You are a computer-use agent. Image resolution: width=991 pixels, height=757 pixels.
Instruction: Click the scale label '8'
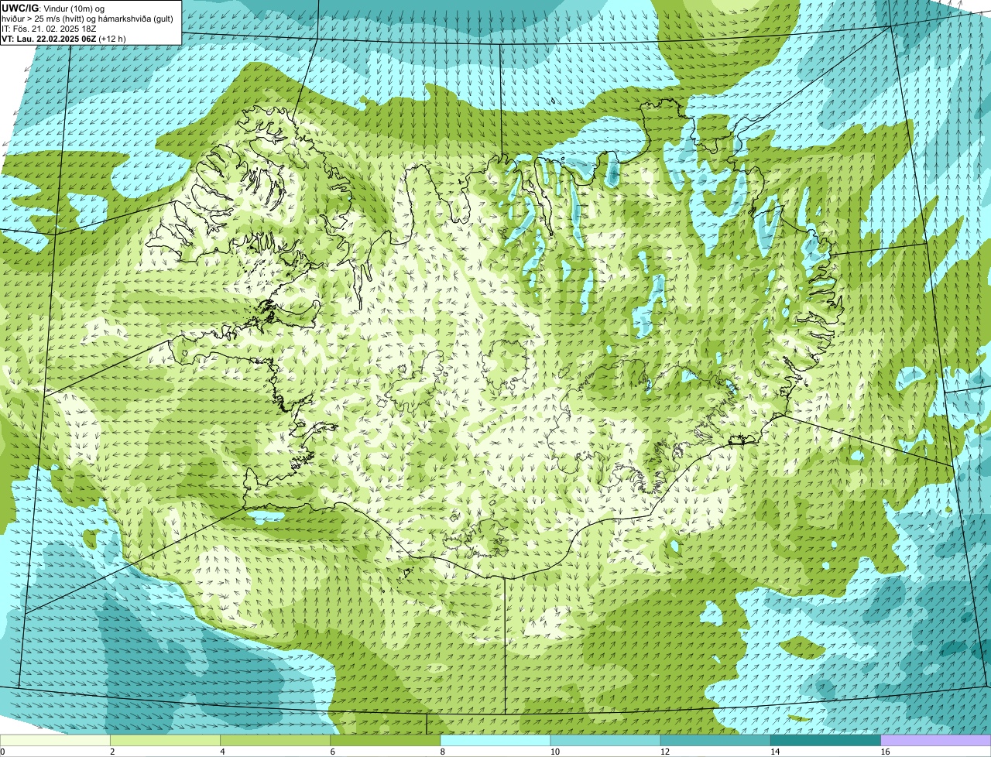pyautogui.click(x=443, y=752)
